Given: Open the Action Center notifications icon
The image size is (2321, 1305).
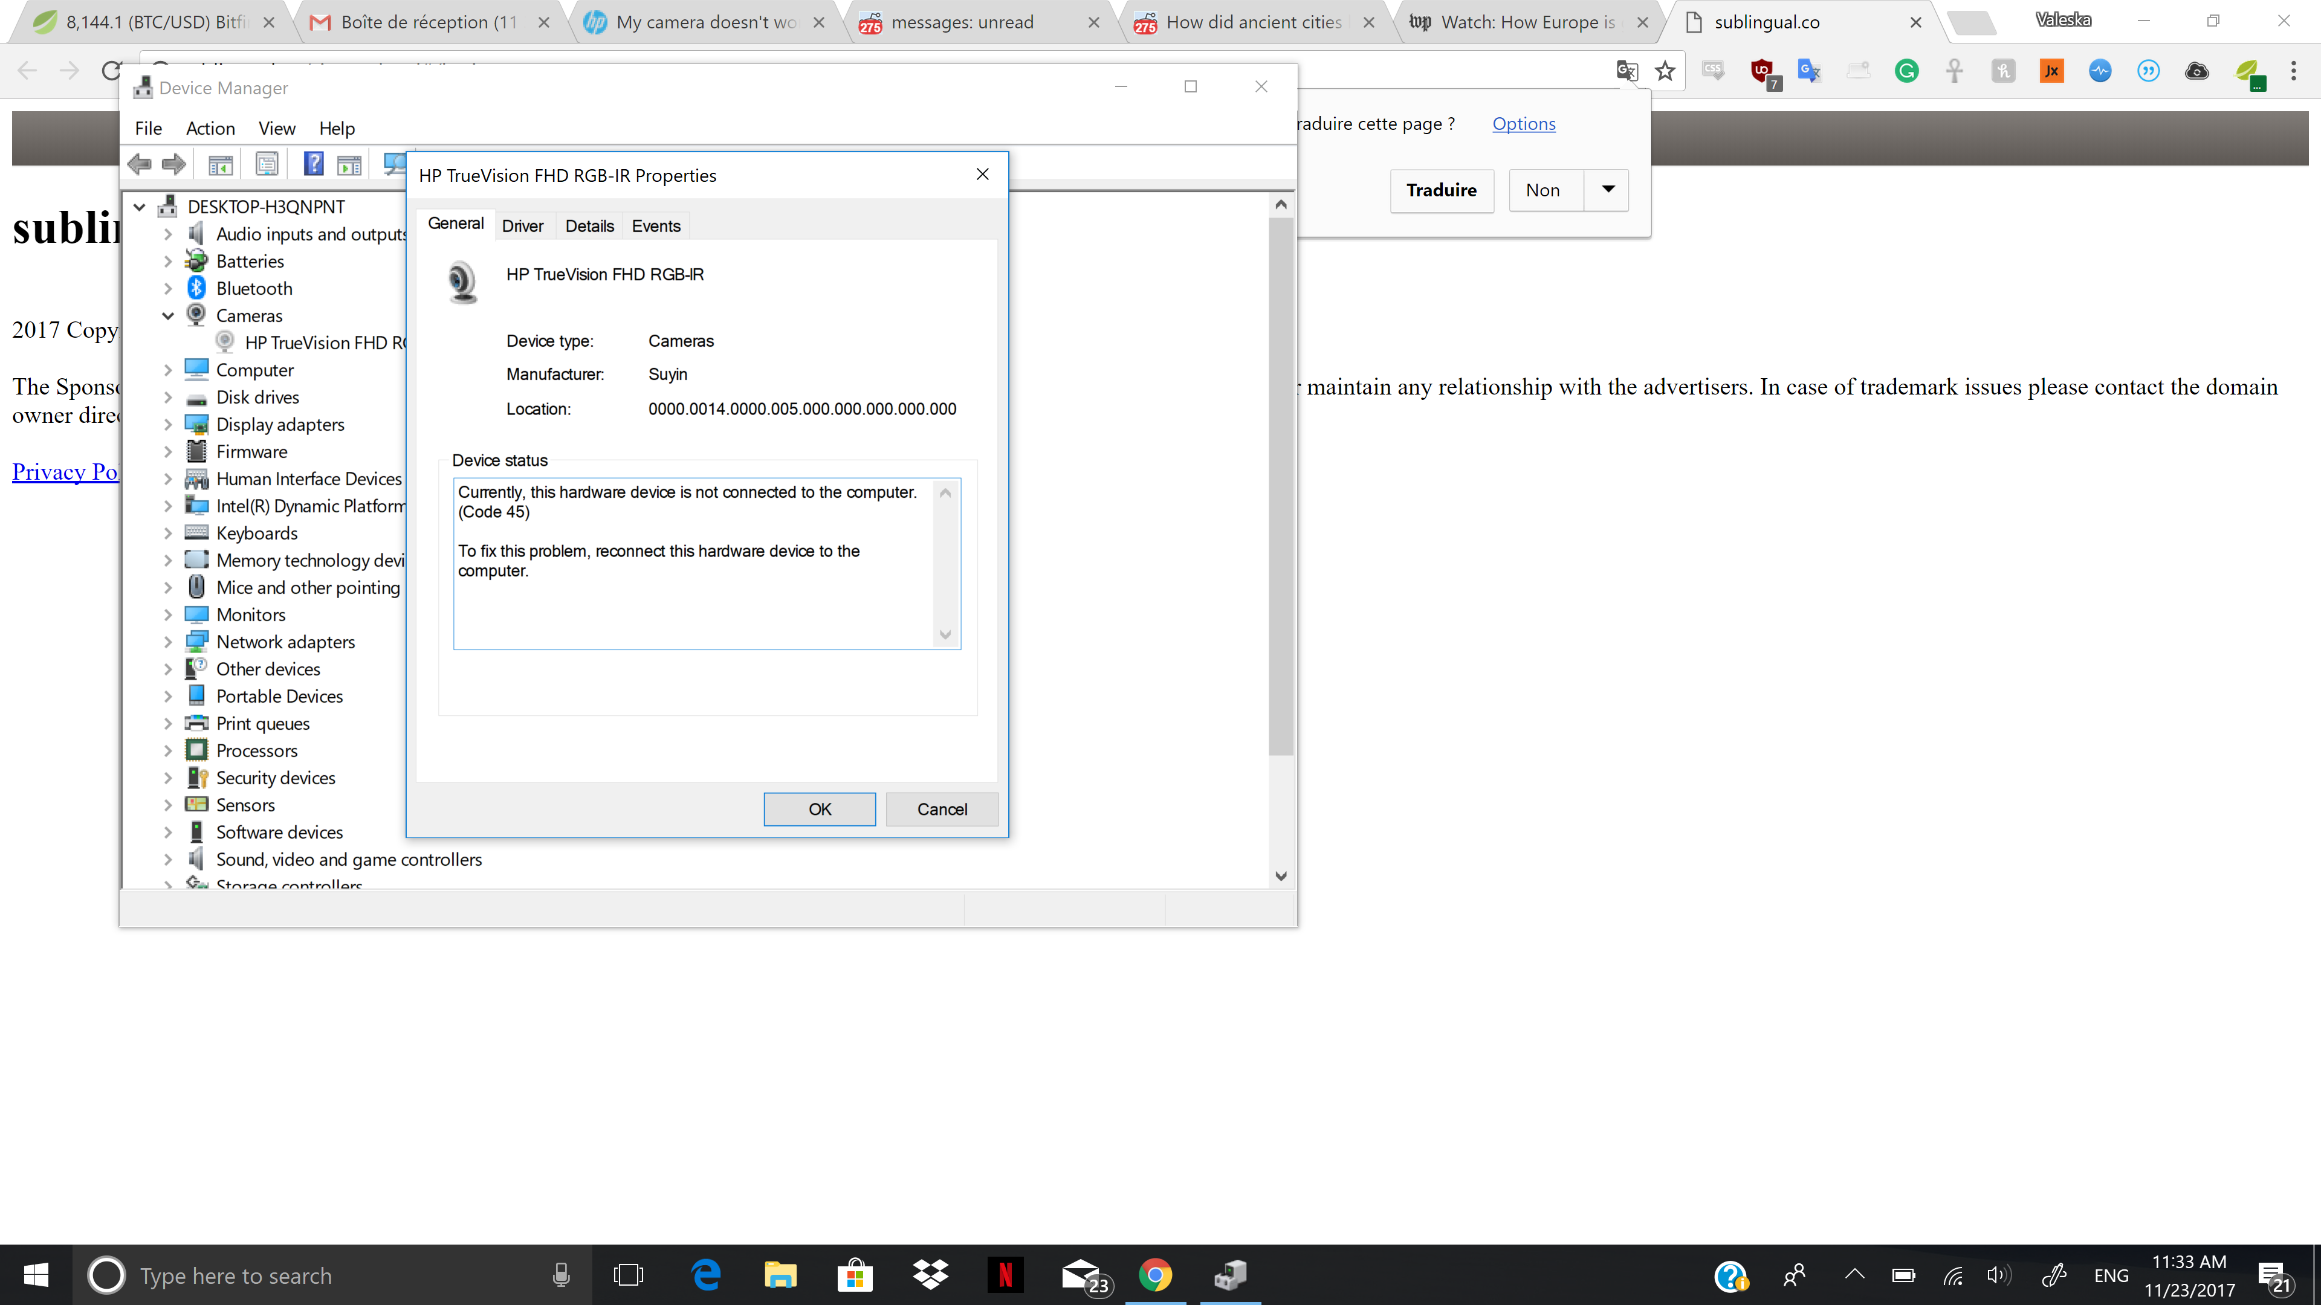Looking at the screenshot, I should click(x=2274, y=1277).
